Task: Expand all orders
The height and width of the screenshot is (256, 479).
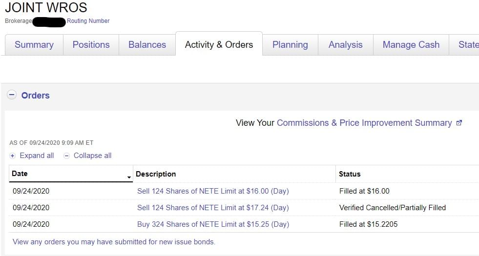Action: (37, 156)
